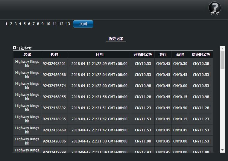Go to page 2 of history
The width and height of the screenshot is (228, 161).
(11, 24)
